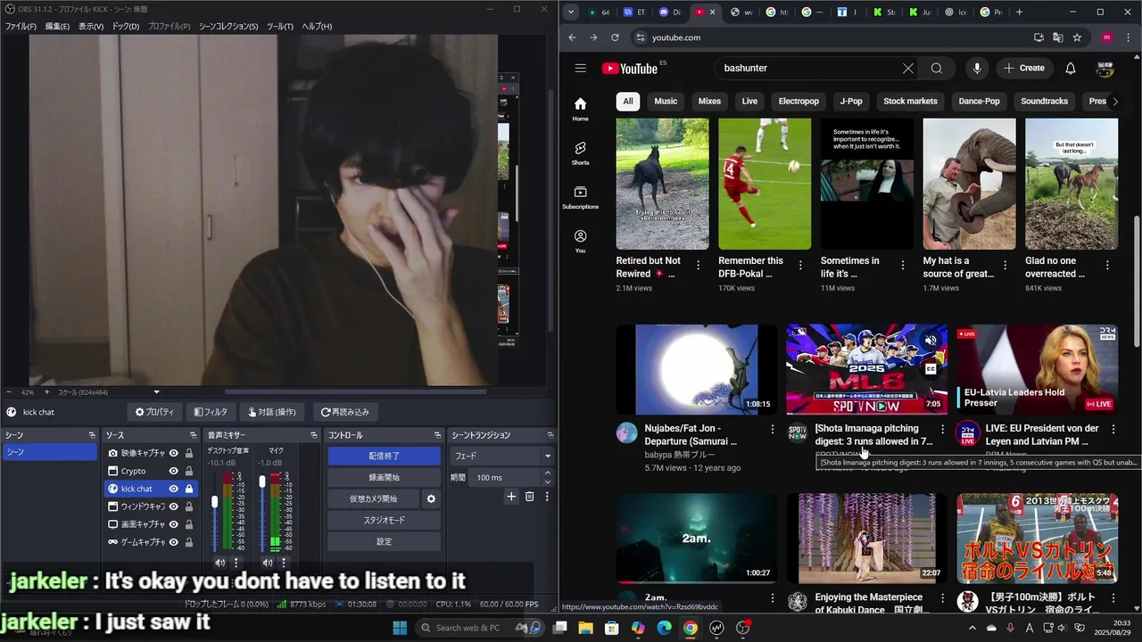
Task: Click 録画開始 to start recording
Action: pos(384,477)
